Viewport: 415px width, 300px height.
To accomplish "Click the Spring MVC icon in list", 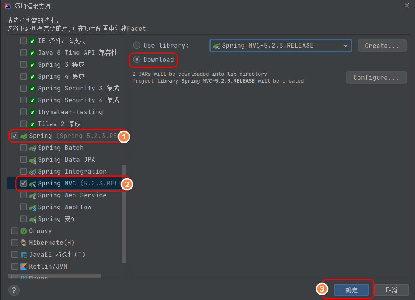I will point(33,184).
